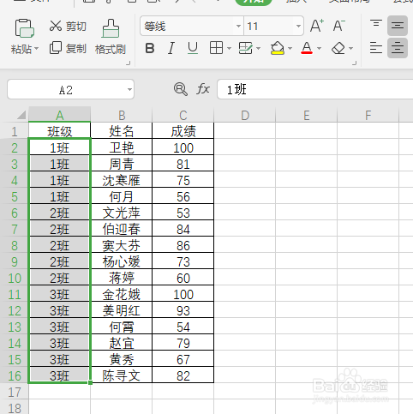The width and height of the screenshot is (413, 414).
Task: Open the font settings dialog launcher
Action: (355, 63)
